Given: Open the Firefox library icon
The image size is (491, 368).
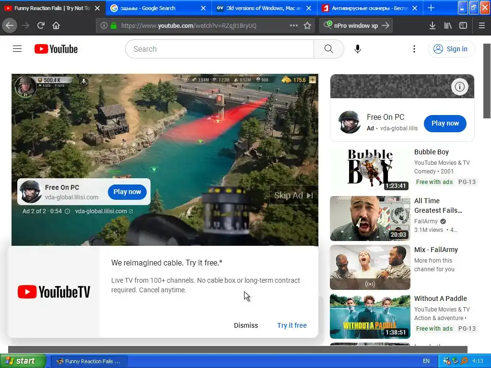Looking at the screenshot, I should tap(448, 26).
